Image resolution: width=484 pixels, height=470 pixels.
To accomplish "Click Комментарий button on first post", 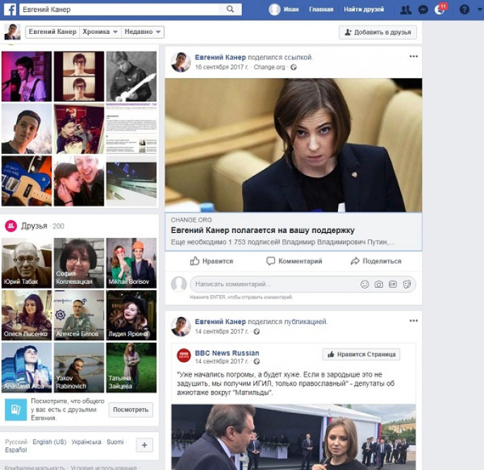I will (x=294, y=261).
